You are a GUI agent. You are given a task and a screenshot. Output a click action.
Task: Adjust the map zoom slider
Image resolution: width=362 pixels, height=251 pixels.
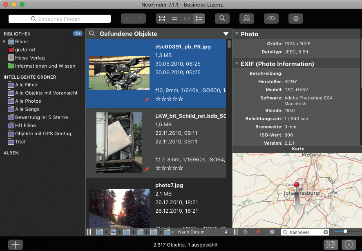click(345, 231)
